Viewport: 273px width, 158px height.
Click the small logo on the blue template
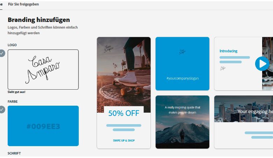coord(182,52)
